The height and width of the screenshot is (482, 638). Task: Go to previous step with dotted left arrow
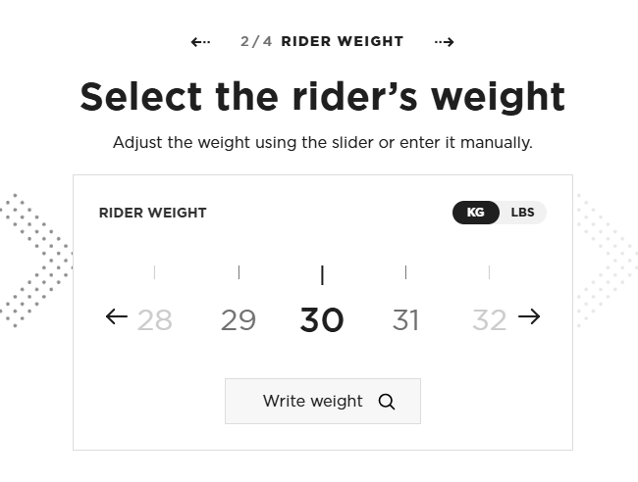tap(200, 42)
